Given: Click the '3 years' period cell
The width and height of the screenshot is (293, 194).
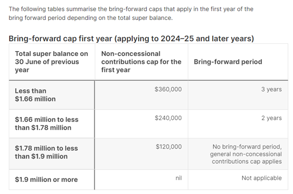Looking at the screenshot, I should pos(238,95).
